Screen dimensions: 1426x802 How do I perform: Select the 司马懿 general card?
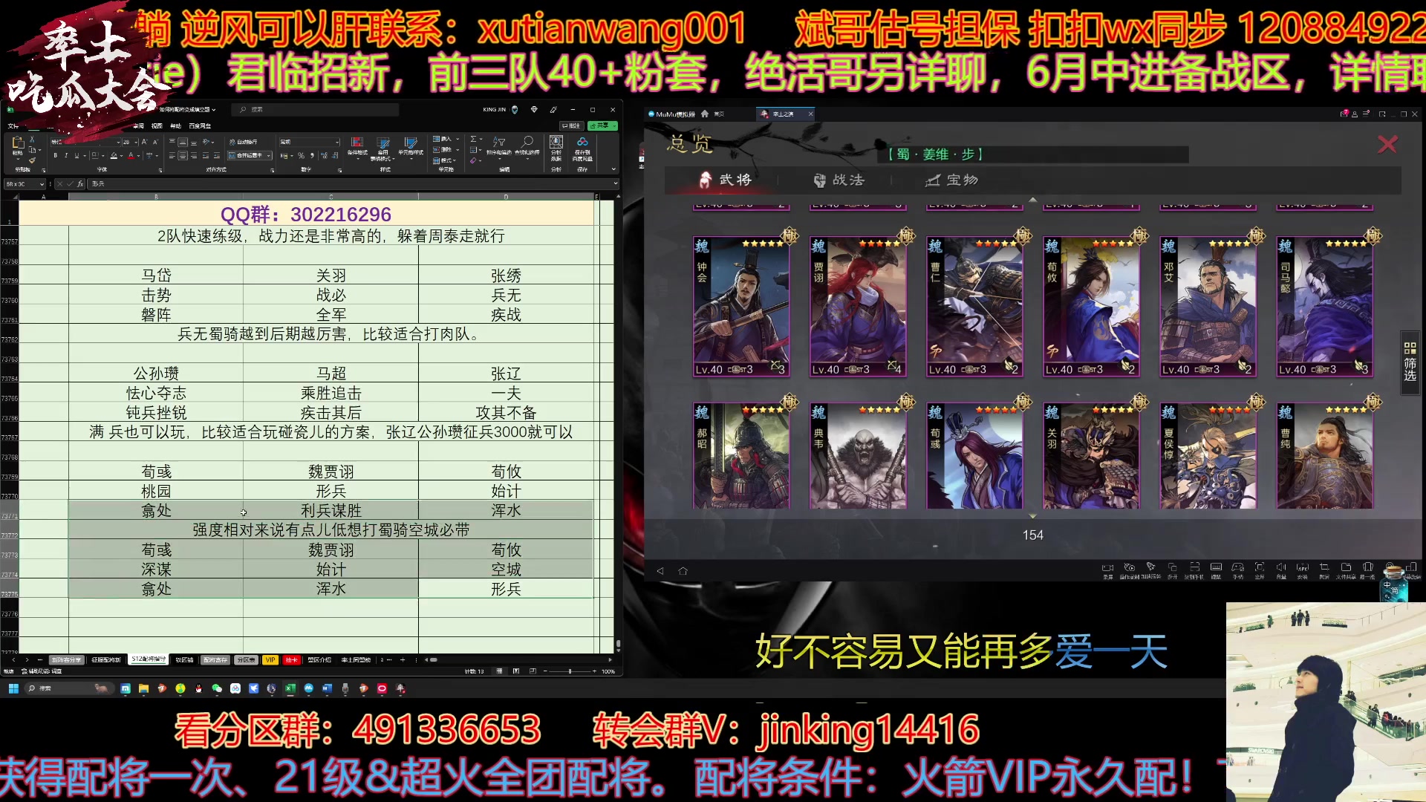(1324, 307)
